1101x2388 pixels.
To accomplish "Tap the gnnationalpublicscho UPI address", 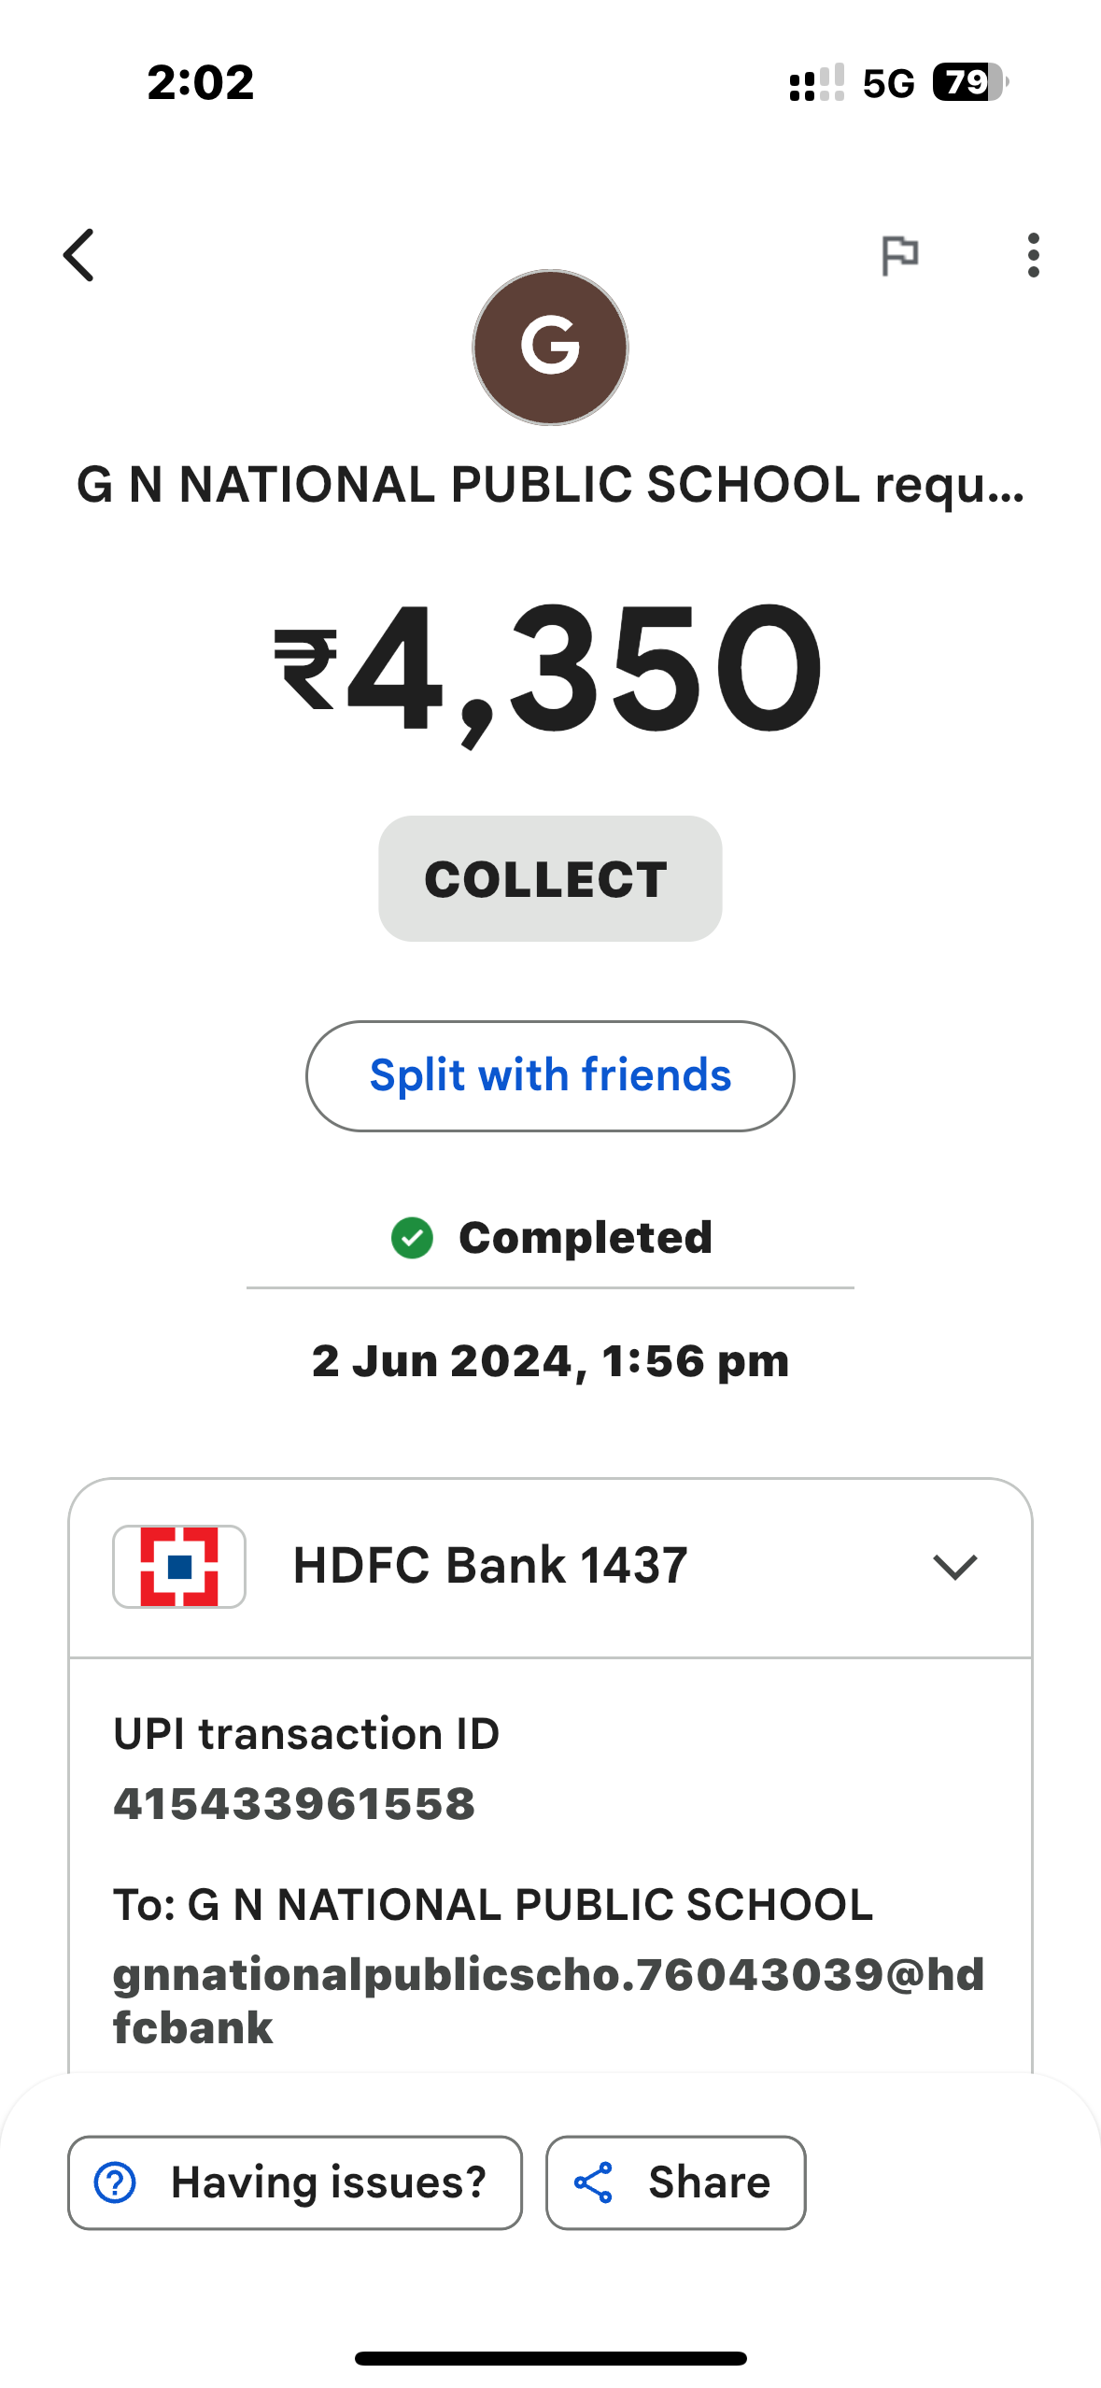I will tap(548, 2000).
